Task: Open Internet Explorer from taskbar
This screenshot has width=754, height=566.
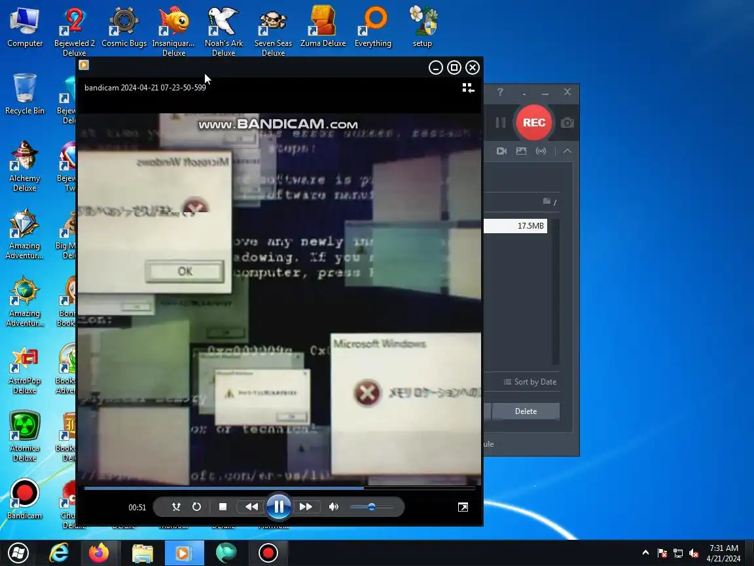Action: point(59,553)
